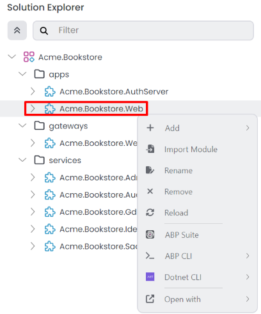This screenshot has width=261, height=314.
Task: Expand the module under gateways
Action: [x=33, y=143]
